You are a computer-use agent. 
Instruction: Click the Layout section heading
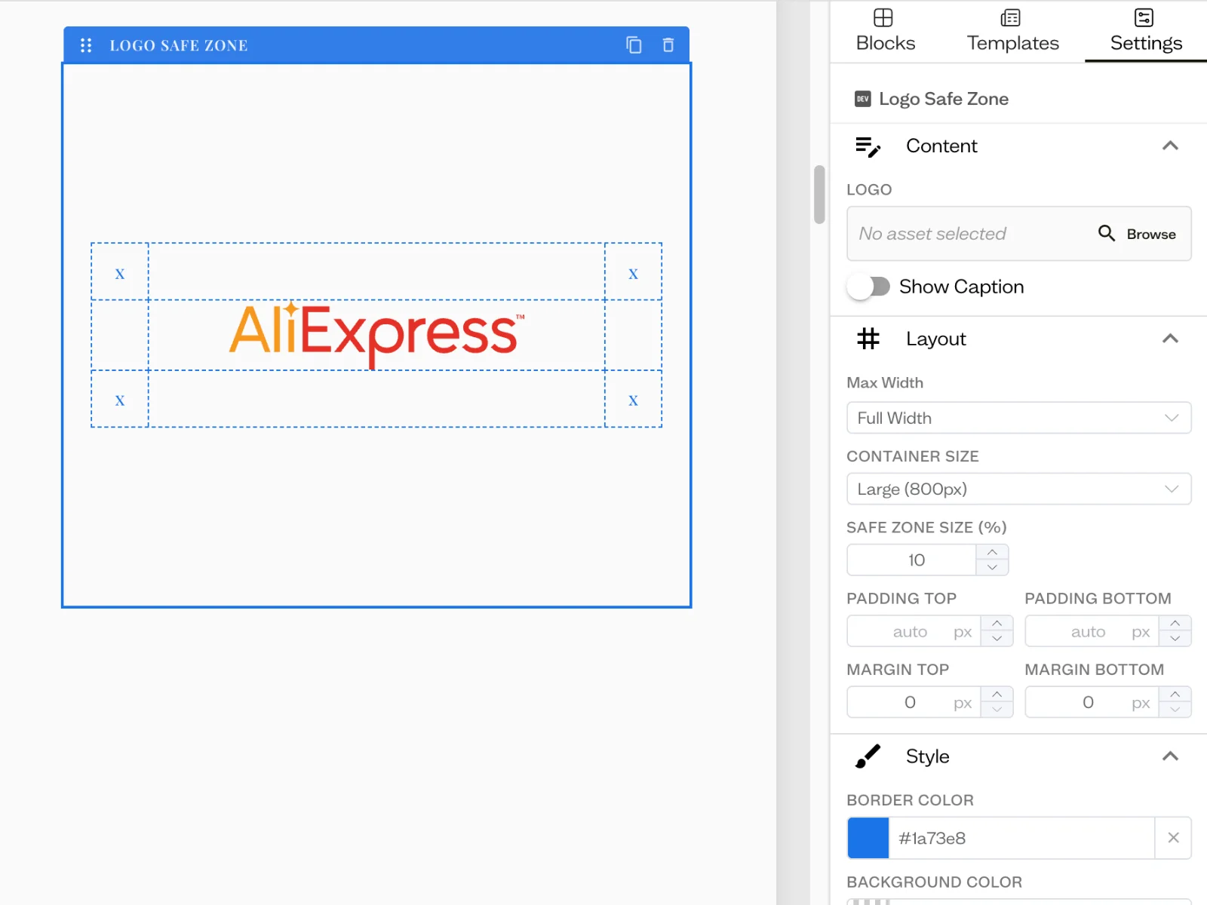pyautogui.click(x=936, y=339)
